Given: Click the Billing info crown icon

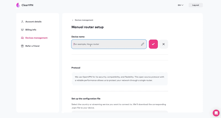Looking at the screenshot, I should [22, 30].
